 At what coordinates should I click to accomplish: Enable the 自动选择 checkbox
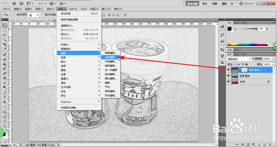15,15
